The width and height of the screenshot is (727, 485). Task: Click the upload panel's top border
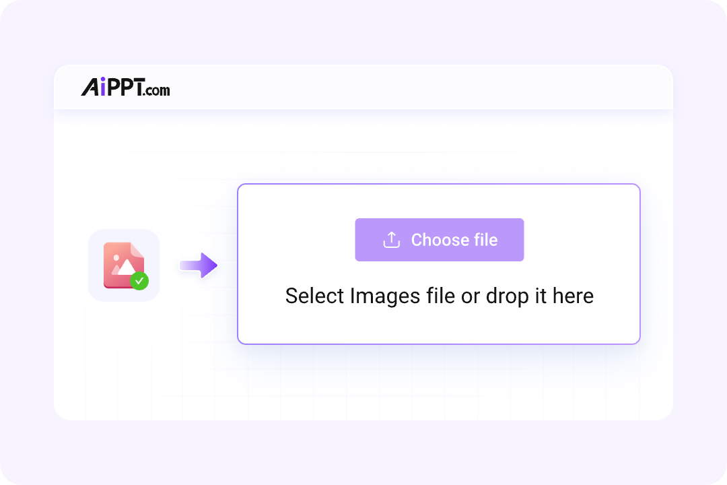(x=439, y=185)
